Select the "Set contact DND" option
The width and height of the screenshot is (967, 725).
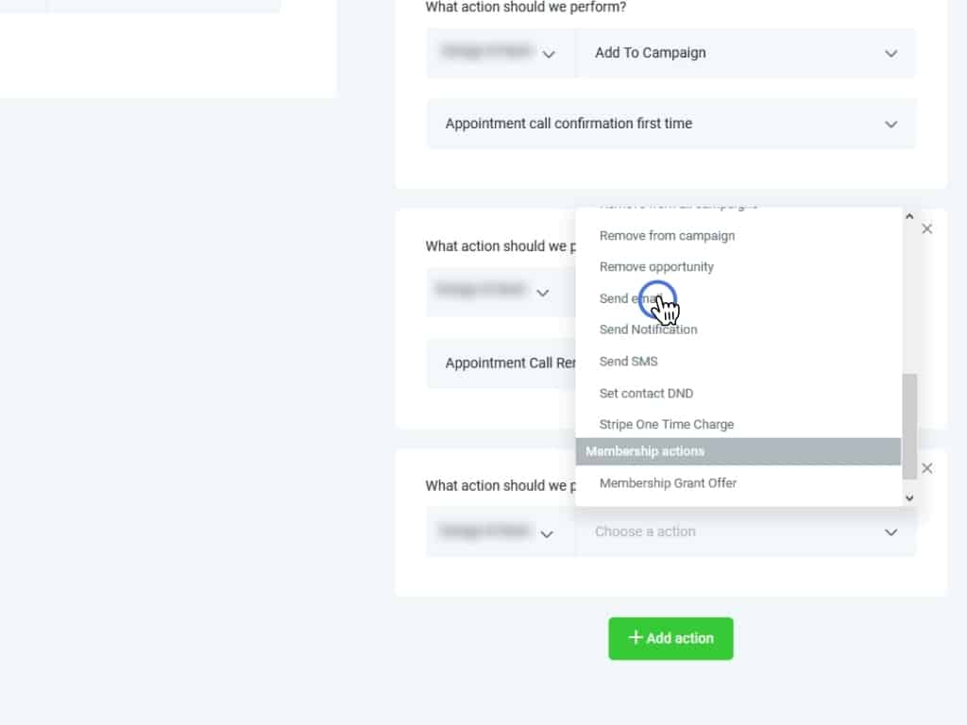click(x=646, y=394)
